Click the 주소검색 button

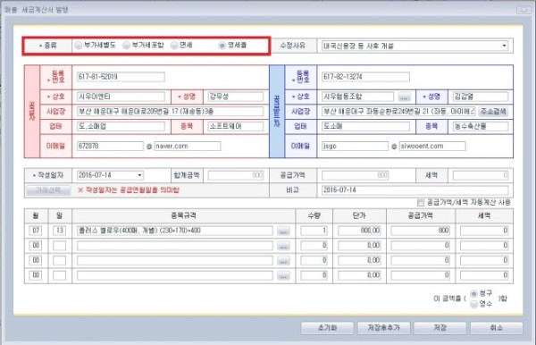[493, 112]
